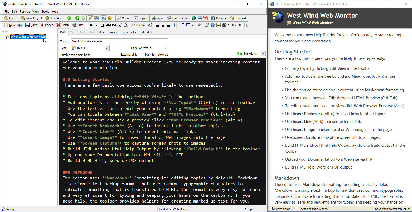Click the green Refresh arrows in top toolbar
412x212 pixels.
tap(83, 18)
